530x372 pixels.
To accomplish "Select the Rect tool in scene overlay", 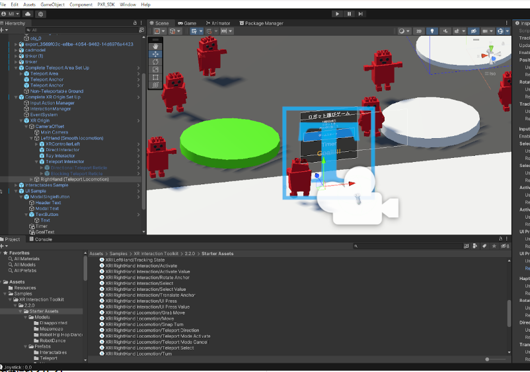I will tap(155, 77).
